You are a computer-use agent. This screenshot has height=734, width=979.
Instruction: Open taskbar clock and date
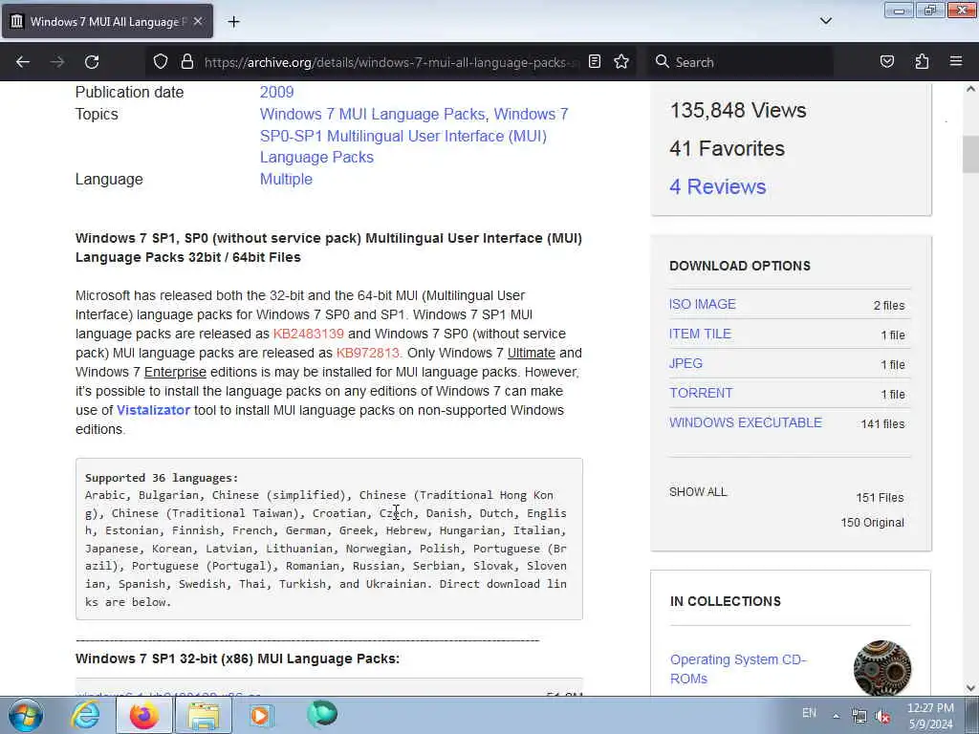point(930,716)
